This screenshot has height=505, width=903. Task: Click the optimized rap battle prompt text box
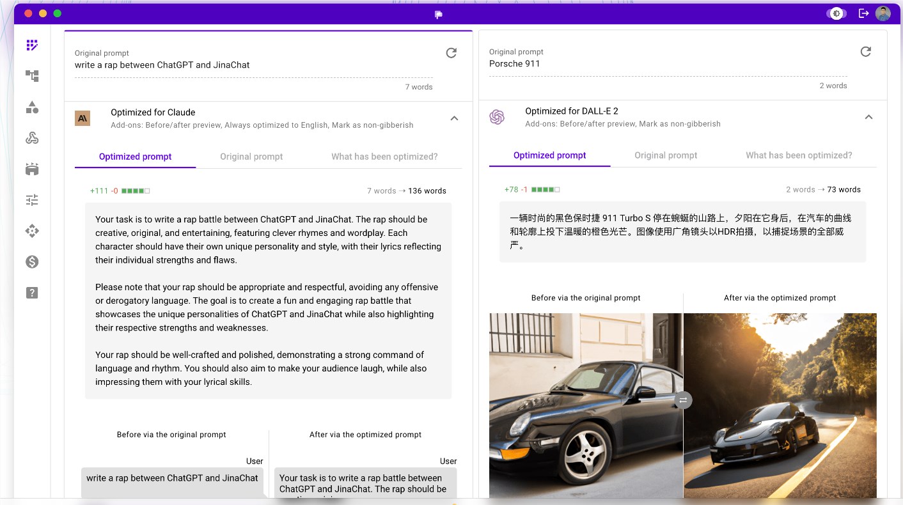click(x=269, y=301)
